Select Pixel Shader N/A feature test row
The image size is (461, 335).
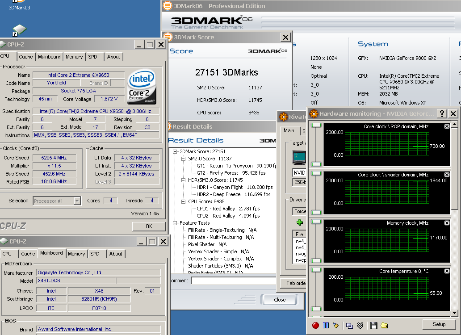[x=207, y=244]
